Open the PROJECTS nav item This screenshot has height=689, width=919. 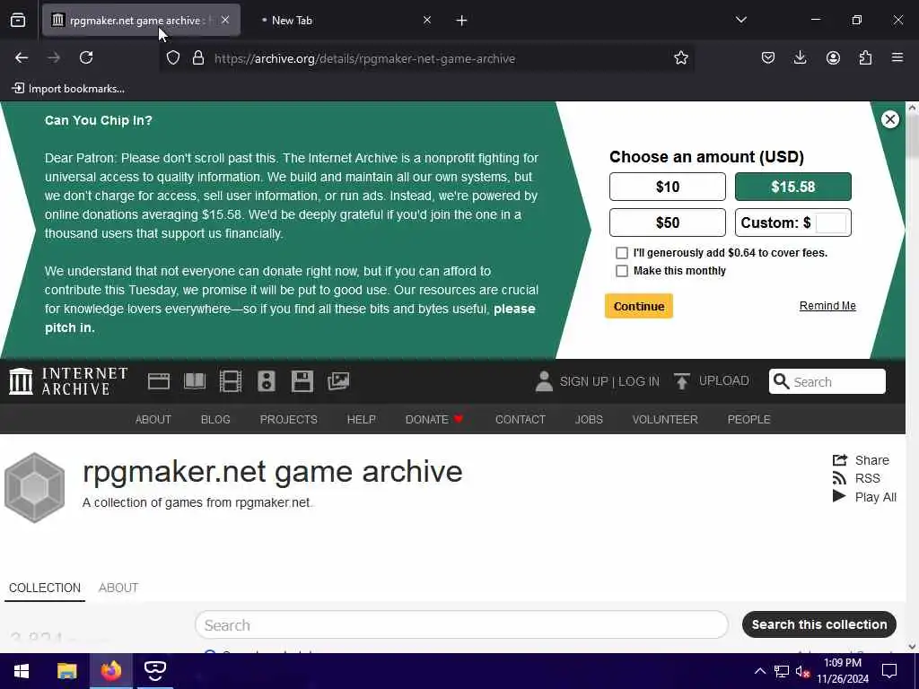288,420
